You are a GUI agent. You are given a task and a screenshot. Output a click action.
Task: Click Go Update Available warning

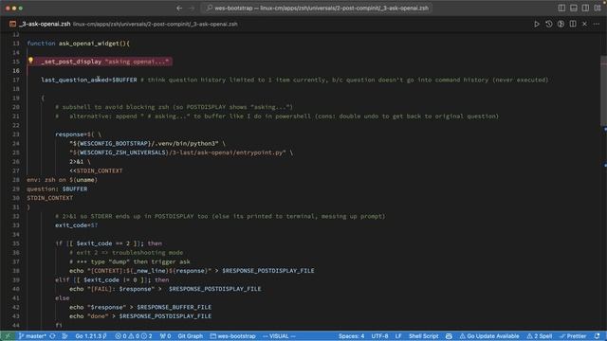[489, 336]
